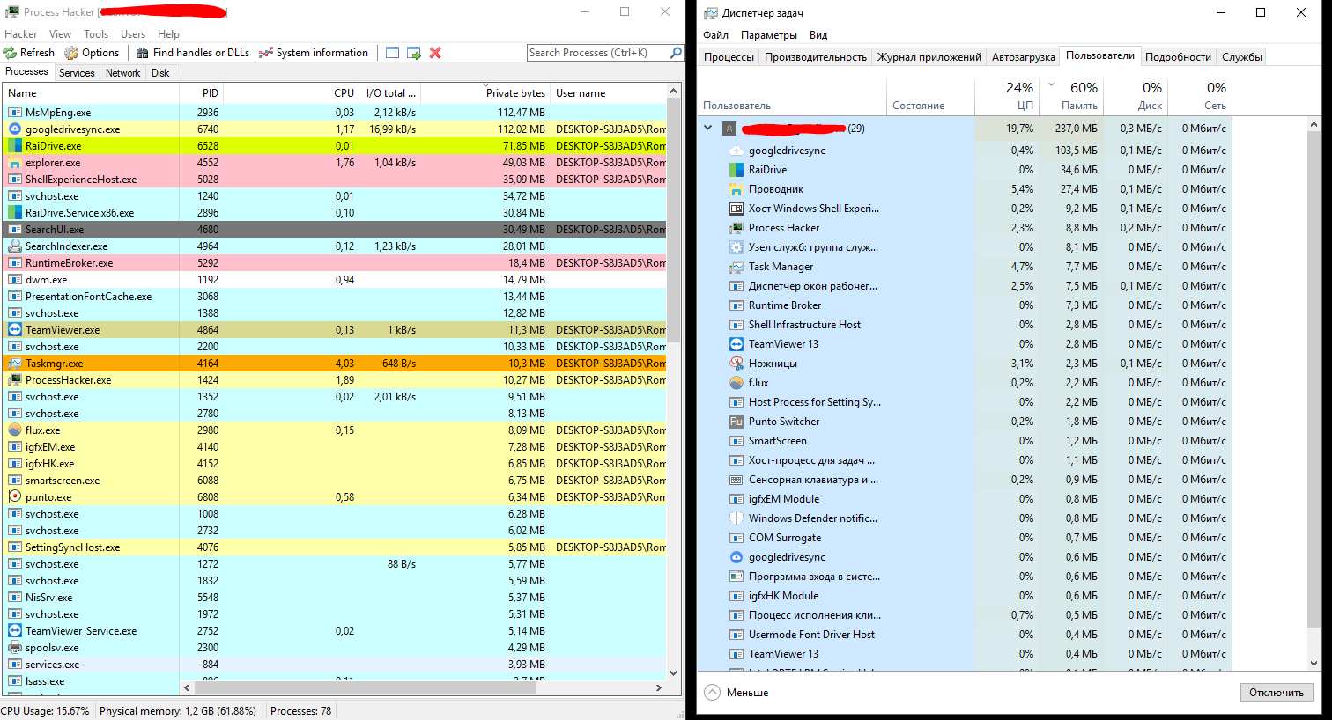The image size is (1332, 720).
Task: Click the search magnifier icon in Process Hacker
Action: (x=676, y=53)
